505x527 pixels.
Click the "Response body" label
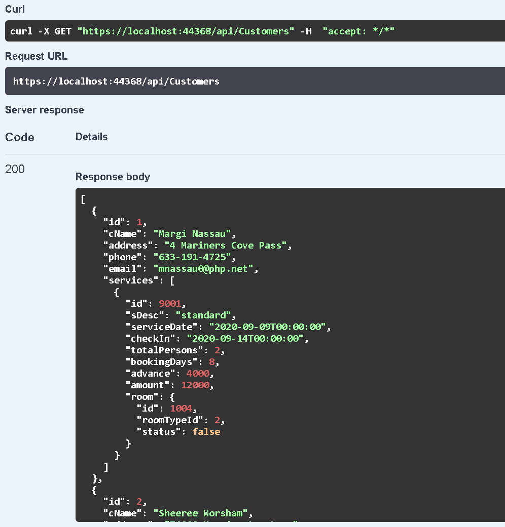click(113, 177)
